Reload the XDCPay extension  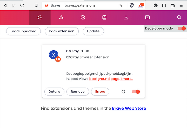[x=124, y=91]
